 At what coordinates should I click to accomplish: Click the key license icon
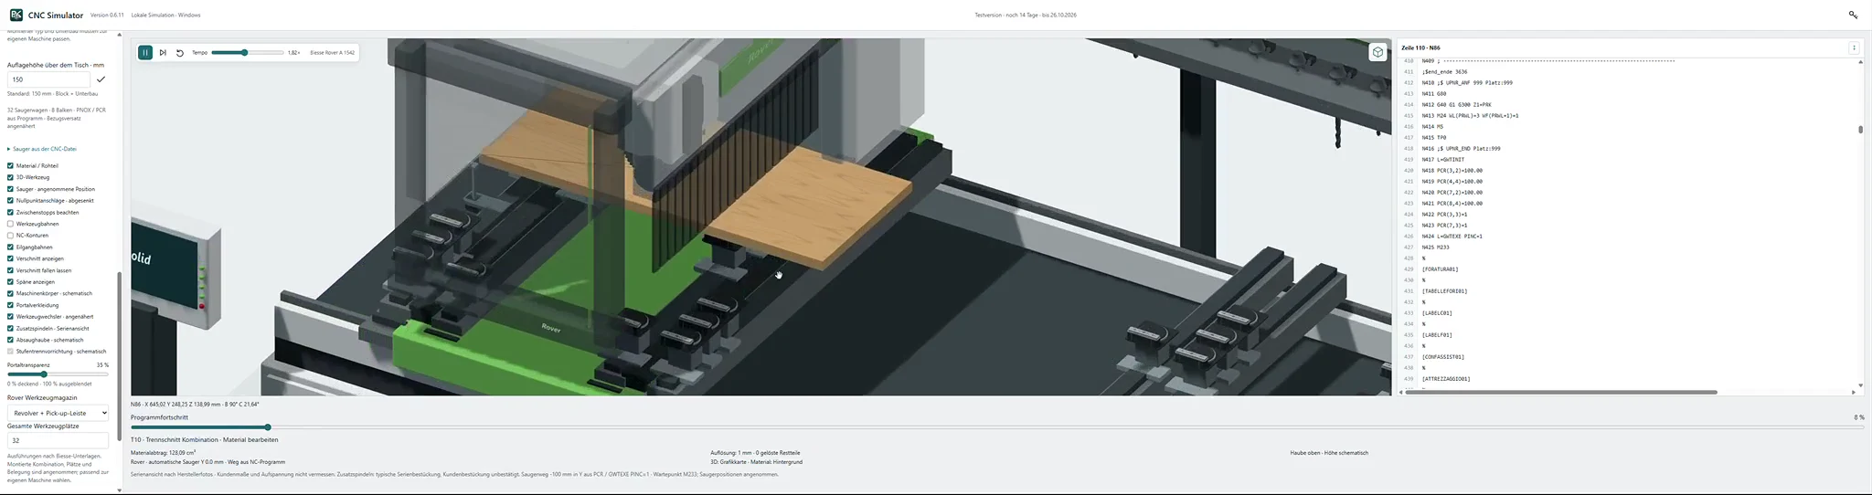tap(1853, 15)
